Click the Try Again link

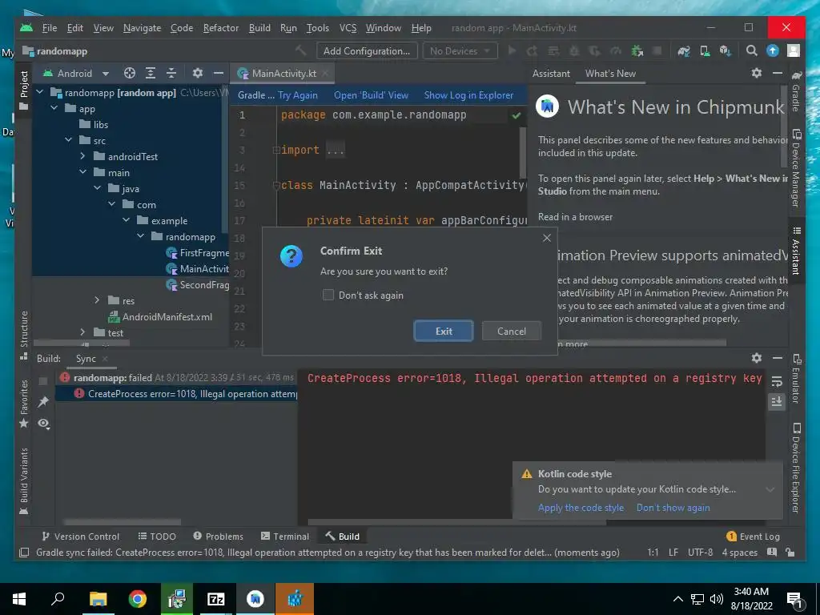298,95
